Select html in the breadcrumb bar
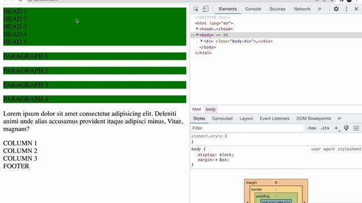The image size is (362, 203). (x=196, y=109)
